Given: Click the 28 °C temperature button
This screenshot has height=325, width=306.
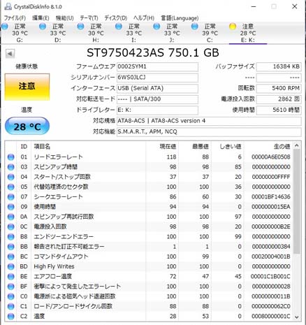Looking at the screenshot, I should 27,127.
